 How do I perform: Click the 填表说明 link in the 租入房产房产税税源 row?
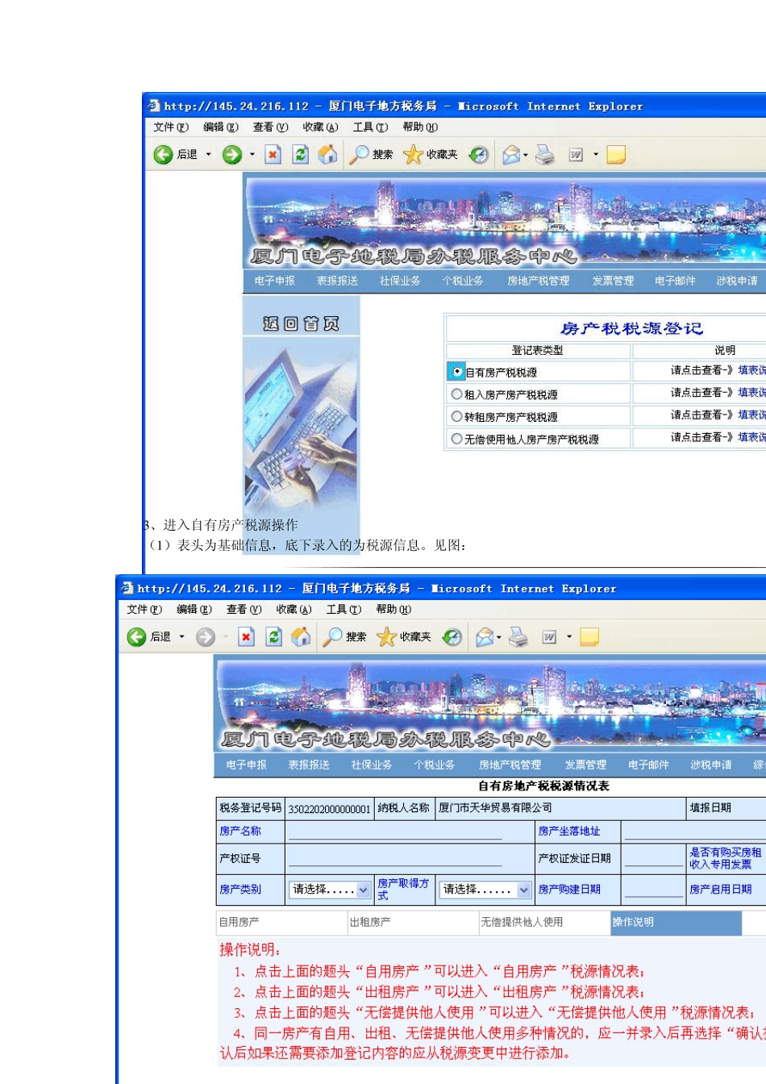[x=751, y=393]
